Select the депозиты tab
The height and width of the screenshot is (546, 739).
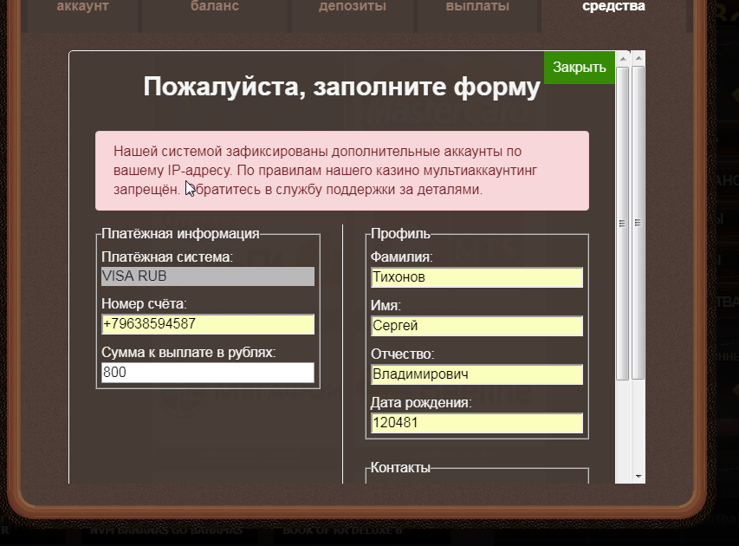(x=350, y=7)
